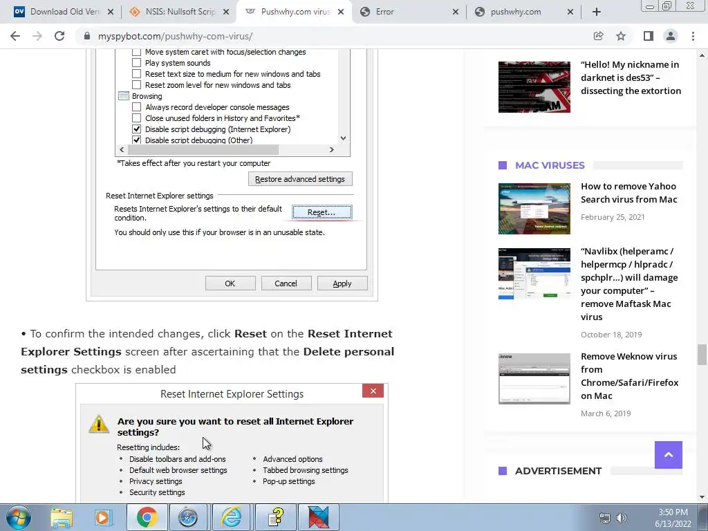Toggle Close unused folders in History checkbox
The height and width of the screenshot is (531, 708).
pos(136,118)
